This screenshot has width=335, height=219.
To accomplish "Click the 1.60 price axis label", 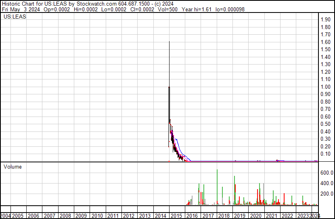I will 326,42.
